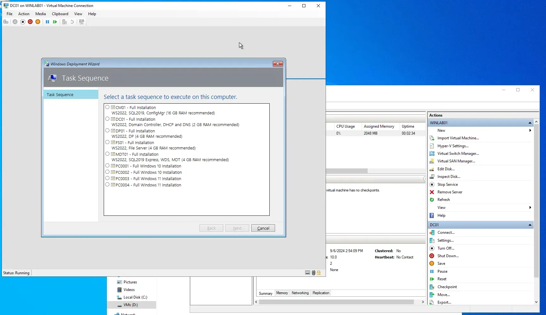
Task: Click Turn Off in DC01 actions
Action: coord(446,248)
